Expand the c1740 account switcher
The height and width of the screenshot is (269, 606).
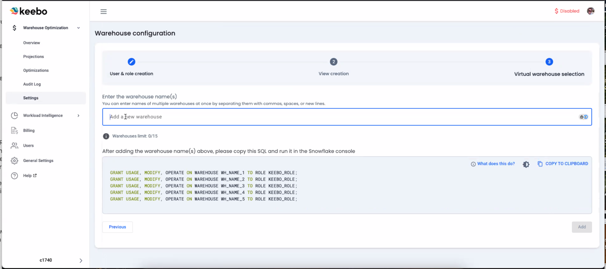pos(81,260)
